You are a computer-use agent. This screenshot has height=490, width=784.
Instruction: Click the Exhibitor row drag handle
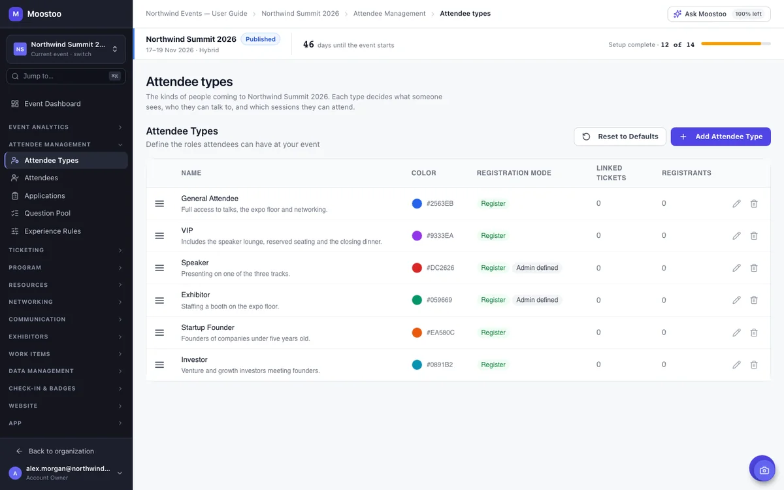tap(159, 300)
